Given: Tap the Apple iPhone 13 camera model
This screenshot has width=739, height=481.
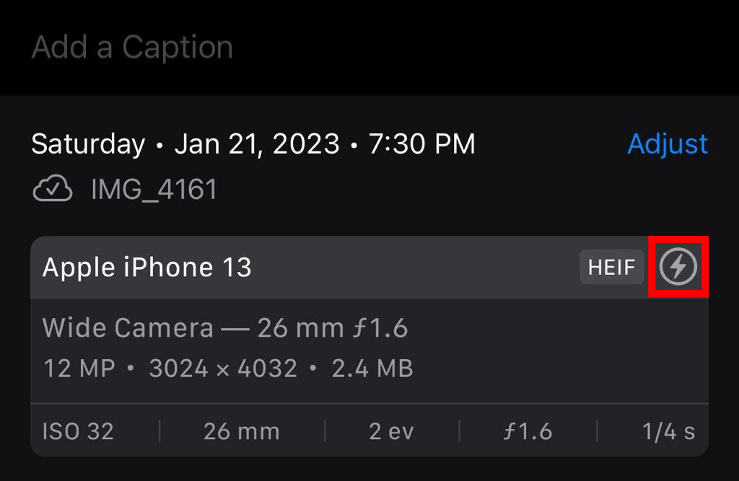Looking at the screenshot, I should point(147,268).
